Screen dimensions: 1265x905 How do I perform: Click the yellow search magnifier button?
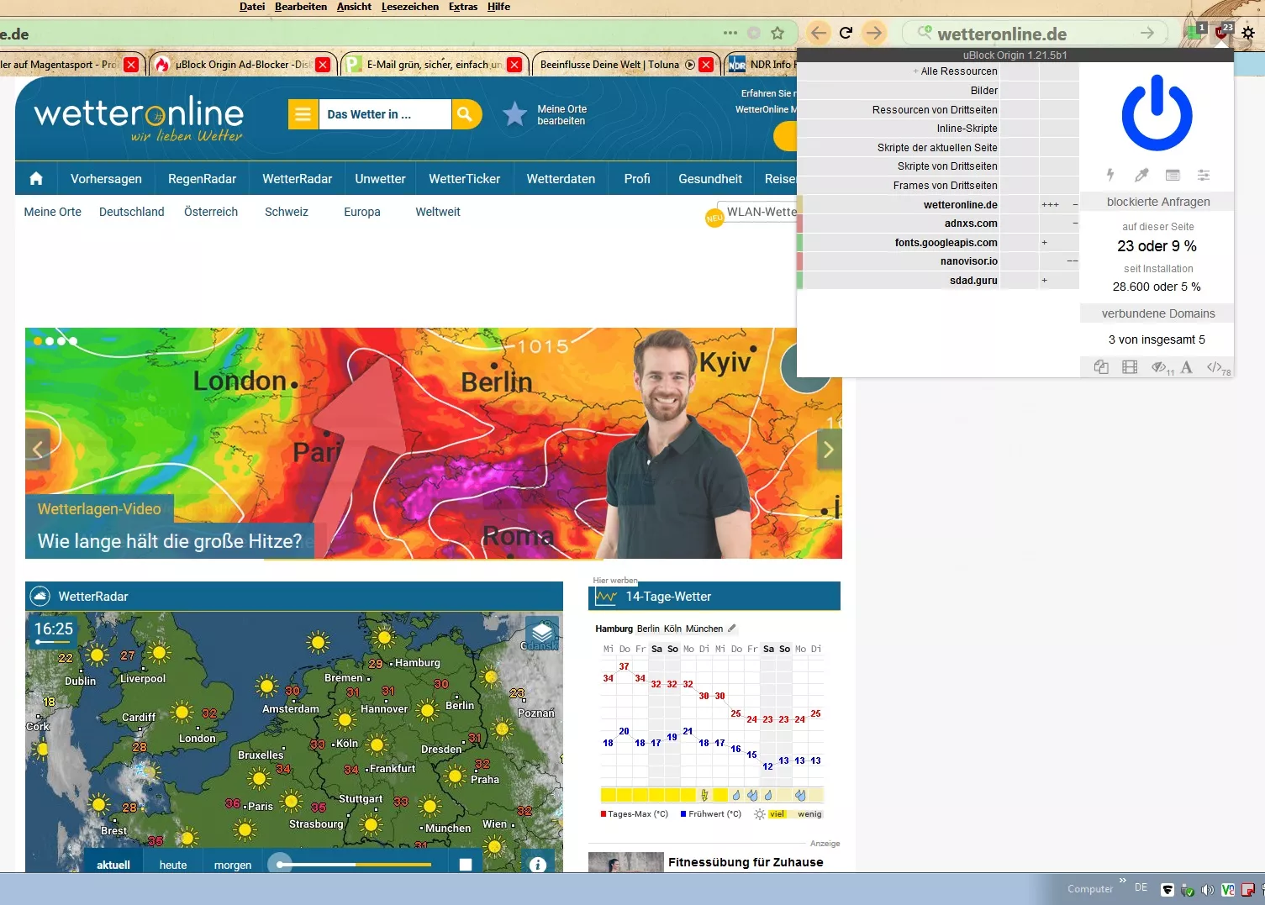click(465, 114)
